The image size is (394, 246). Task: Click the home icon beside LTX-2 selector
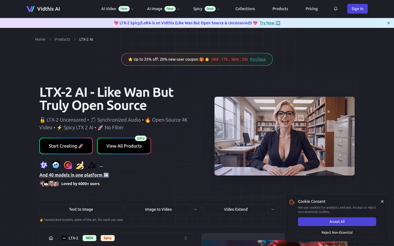click(51, 238)
